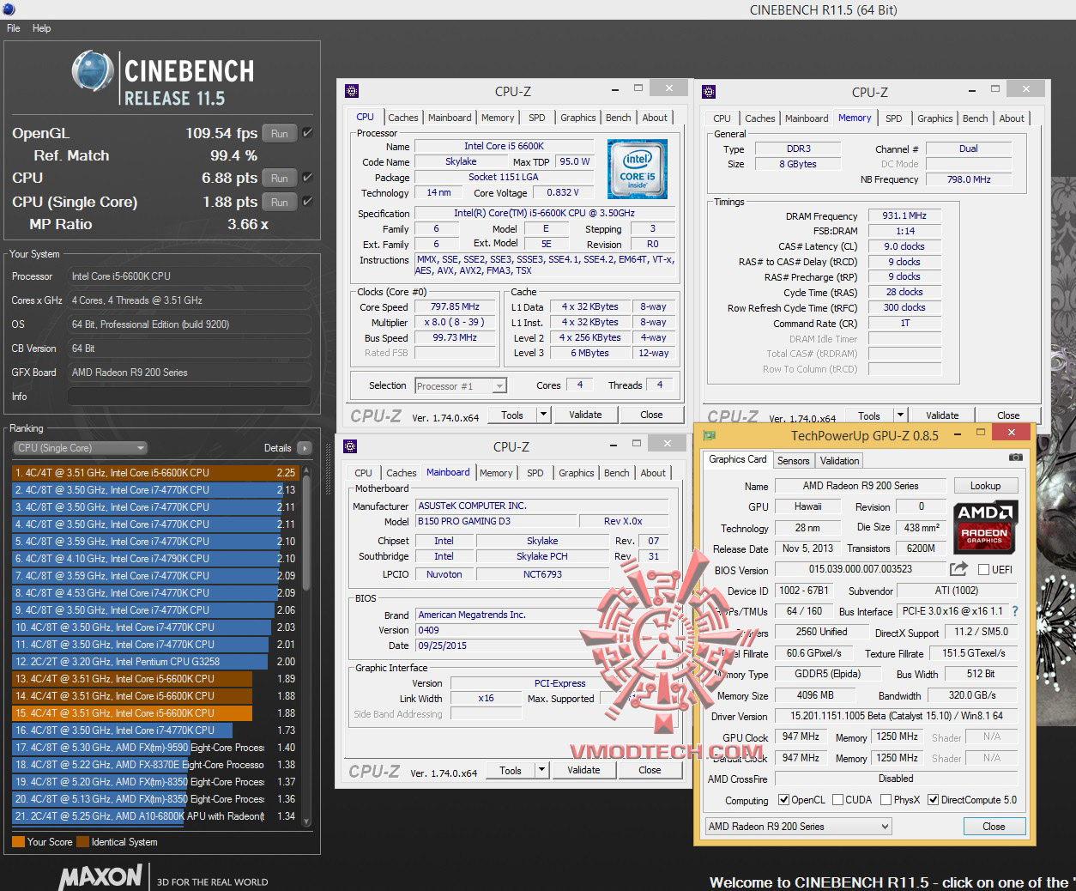The height and width of the screenshot is (891, 1076).
Task: Open Bench tab in the Mainboard tab window
Action: pyautogui.click(x=617, y=473)
